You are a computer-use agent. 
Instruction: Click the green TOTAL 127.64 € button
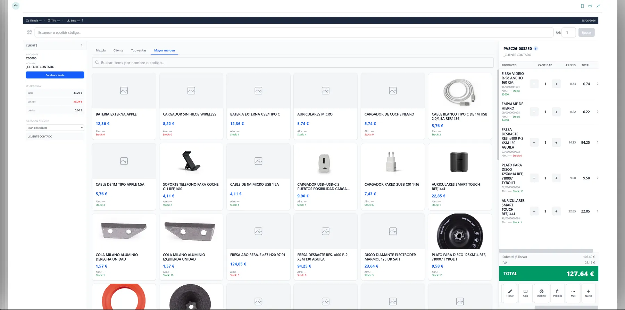549,274
